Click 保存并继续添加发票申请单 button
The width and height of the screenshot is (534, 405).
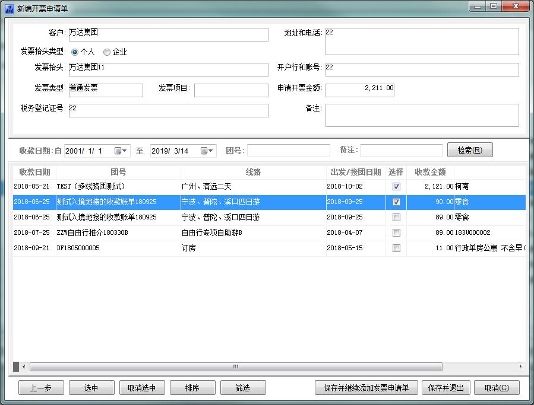pos(366,388)
